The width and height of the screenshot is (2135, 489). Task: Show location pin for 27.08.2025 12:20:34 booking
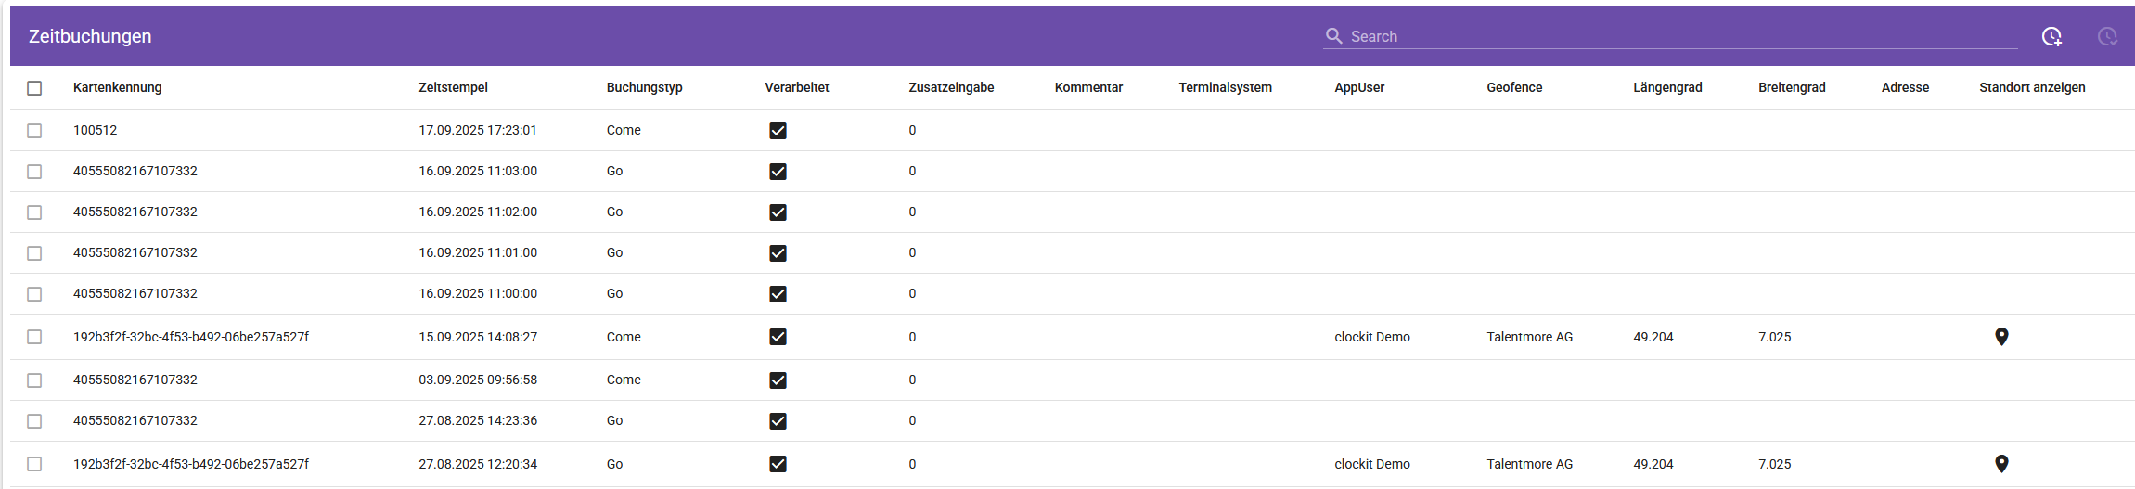pos(2001,464)
